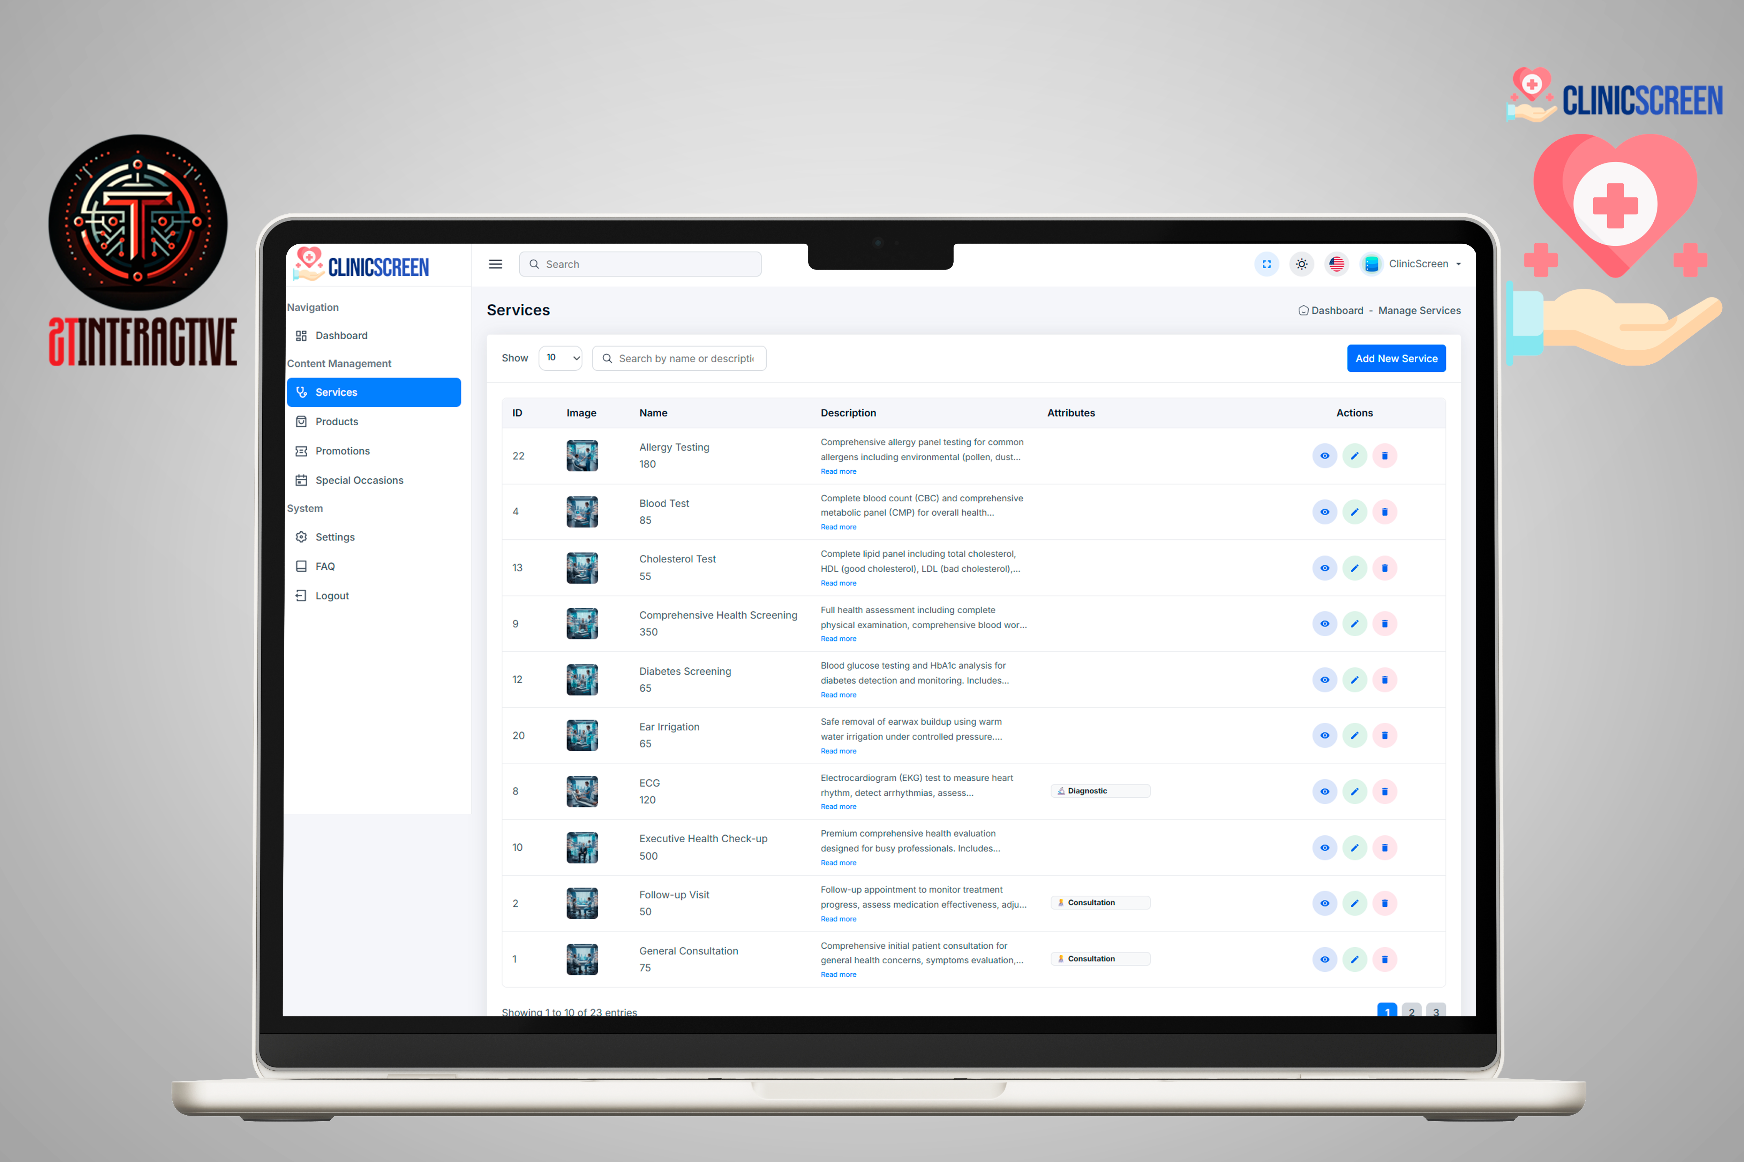The height and width of the screenshot is (1162, 1744).
Task: Click Read more under Ear Irrigation
Action: click(838, 751)
